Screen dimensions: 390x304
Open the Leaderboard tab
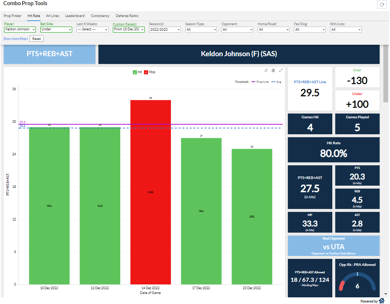pos(75,16)
